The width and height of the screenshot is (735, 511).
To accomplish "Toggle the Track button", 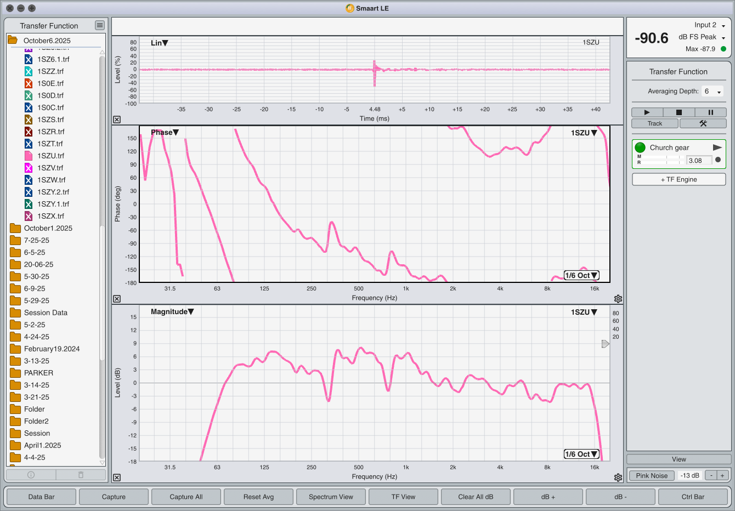I will (x=655, y=123).
